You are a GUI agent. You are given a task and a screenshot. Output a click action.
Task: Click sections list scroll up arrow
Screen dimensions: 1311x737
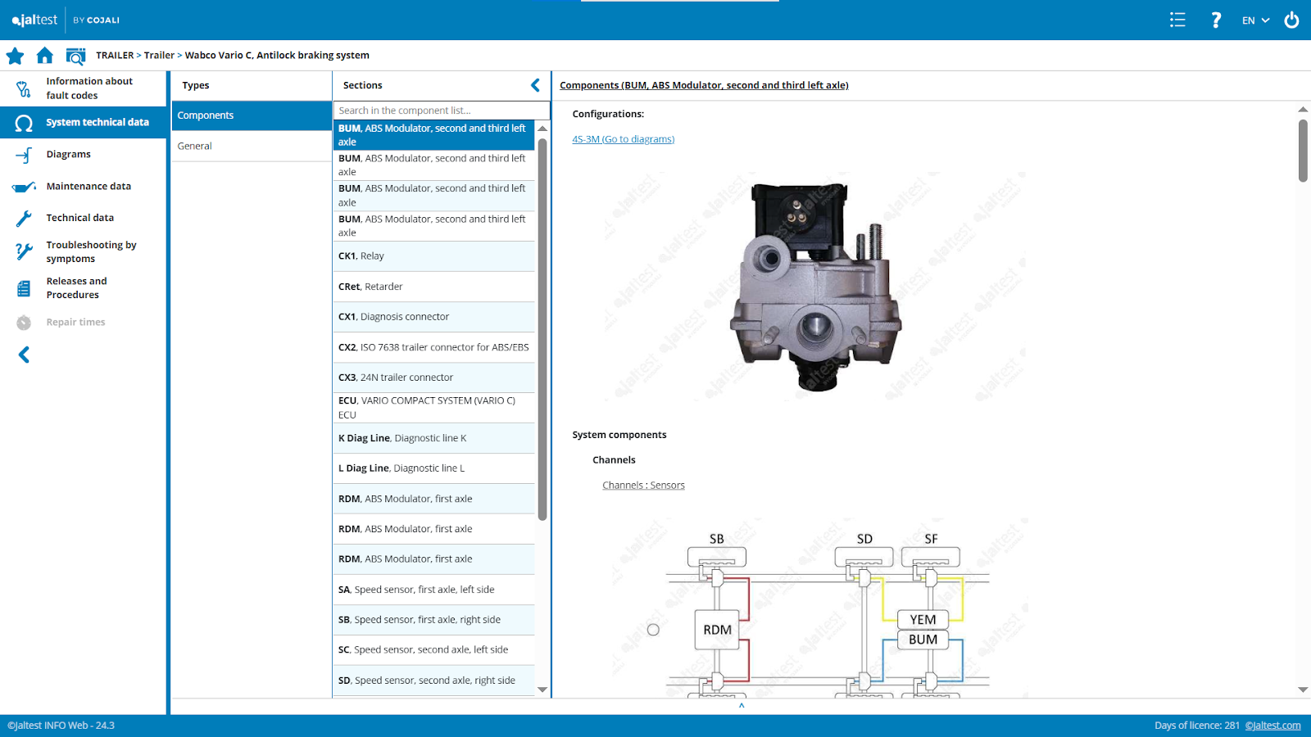point(542,129)
